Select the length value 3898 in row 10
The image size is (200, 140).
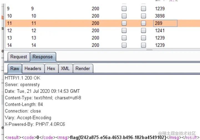click(160, 16)
